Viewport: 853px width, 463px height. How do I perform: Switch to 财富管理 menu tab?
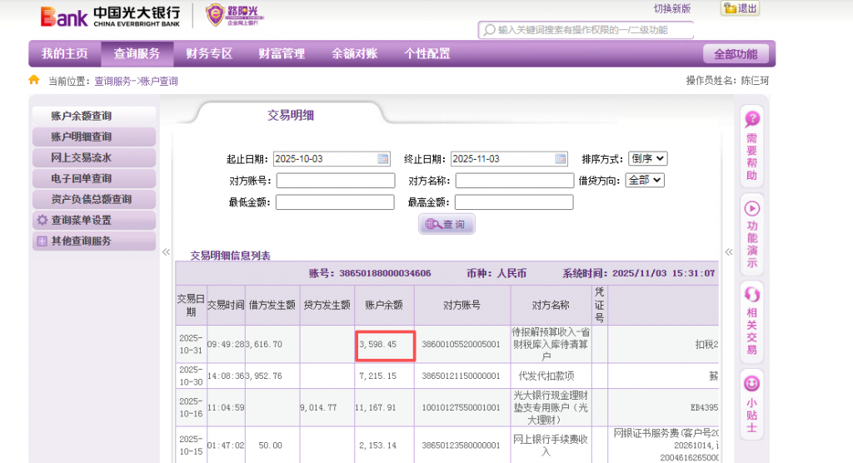pyautogui.click(x=282, y=54)
